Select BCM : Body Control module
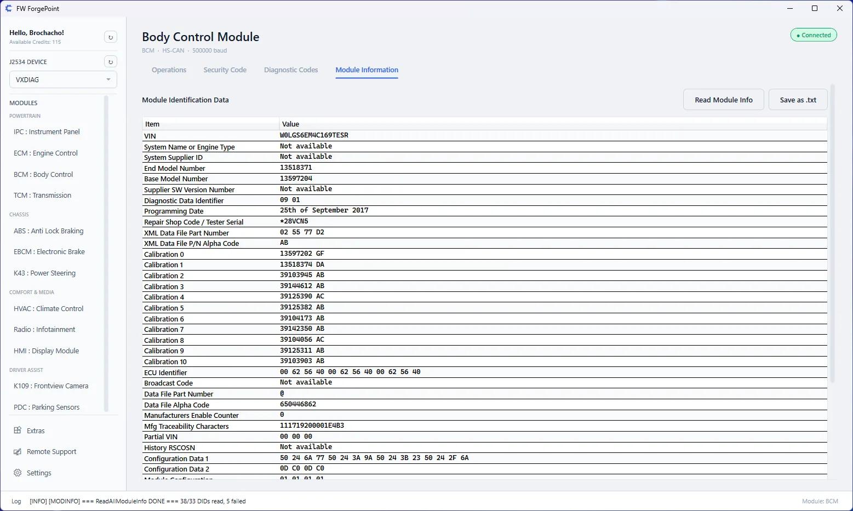Viewport: 853px width, 511px height. [43, 175]
